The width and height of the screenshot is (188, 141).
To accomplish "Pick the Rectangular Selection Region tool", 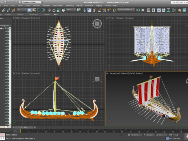I will [x=39, y=10].
